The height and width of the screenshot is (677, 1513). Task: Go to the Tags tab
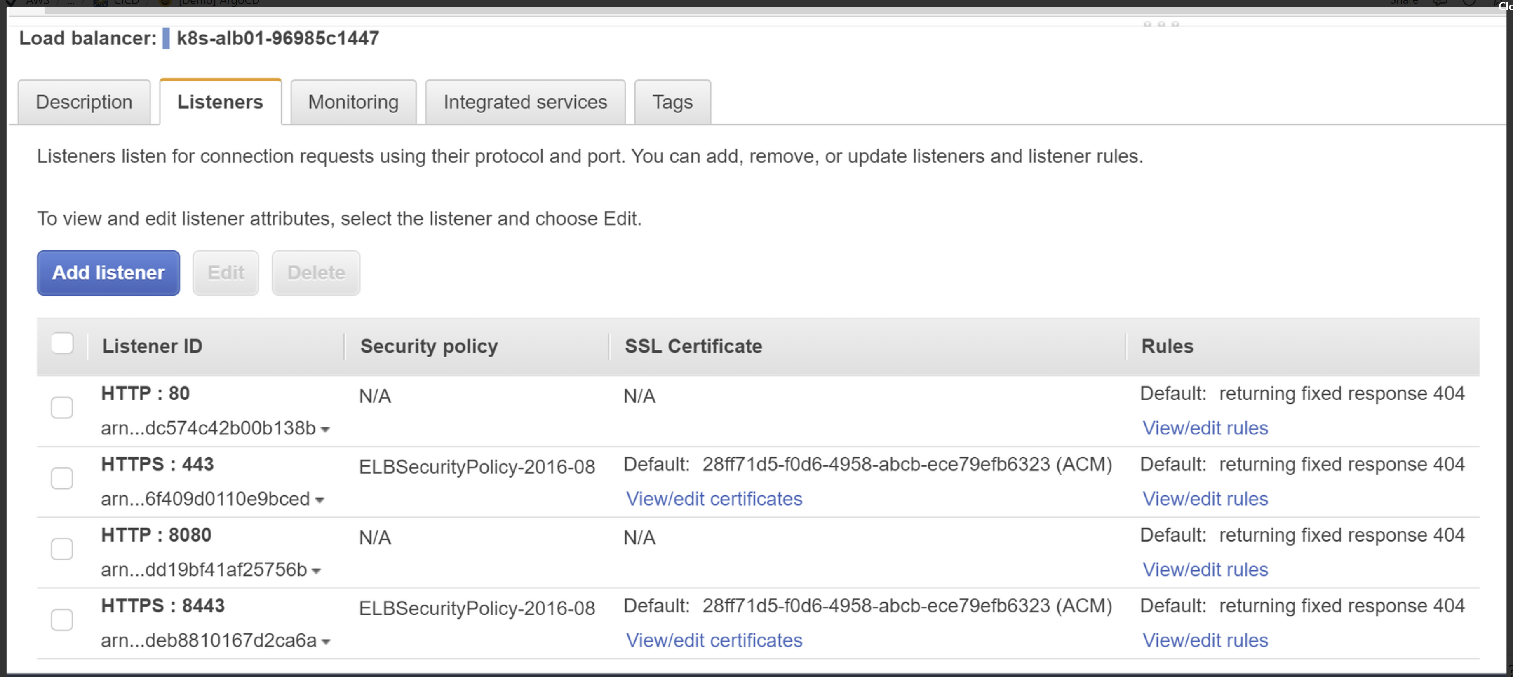(672, 102)
